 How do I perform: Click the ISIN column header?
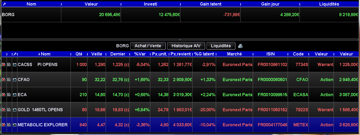coord(270,54)
